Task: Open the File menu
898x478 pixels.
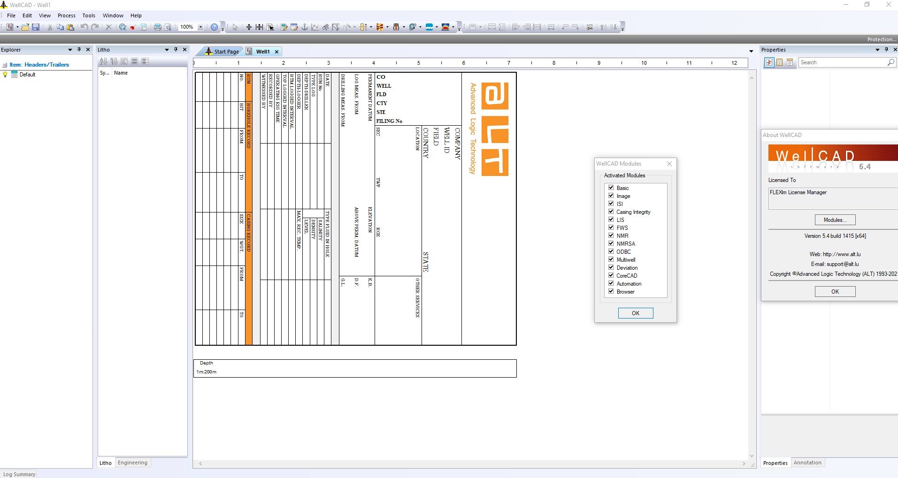Action: (x=11, y=15)
